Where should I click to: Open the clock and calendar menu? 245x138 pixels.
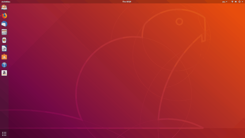click(x=127, y=2)
